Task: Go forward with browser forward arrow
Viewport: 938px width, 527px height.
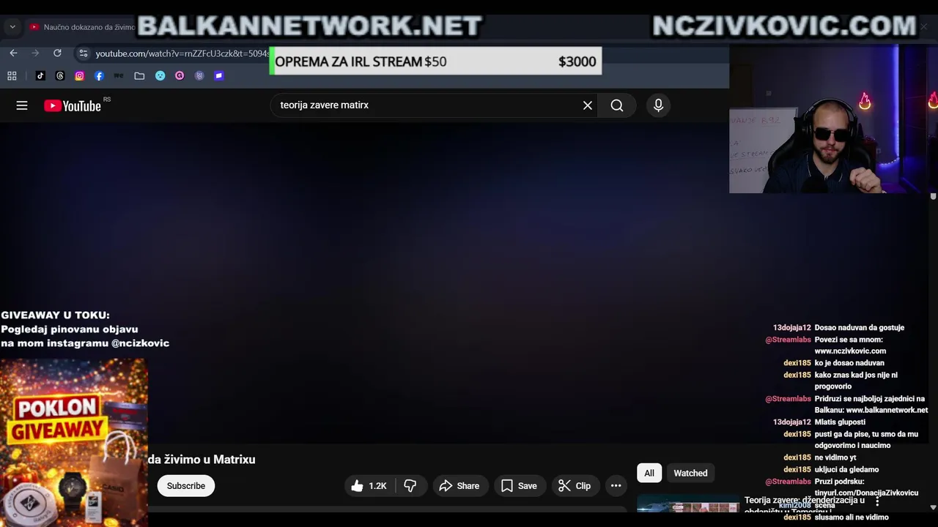Action: click(35, 53)
